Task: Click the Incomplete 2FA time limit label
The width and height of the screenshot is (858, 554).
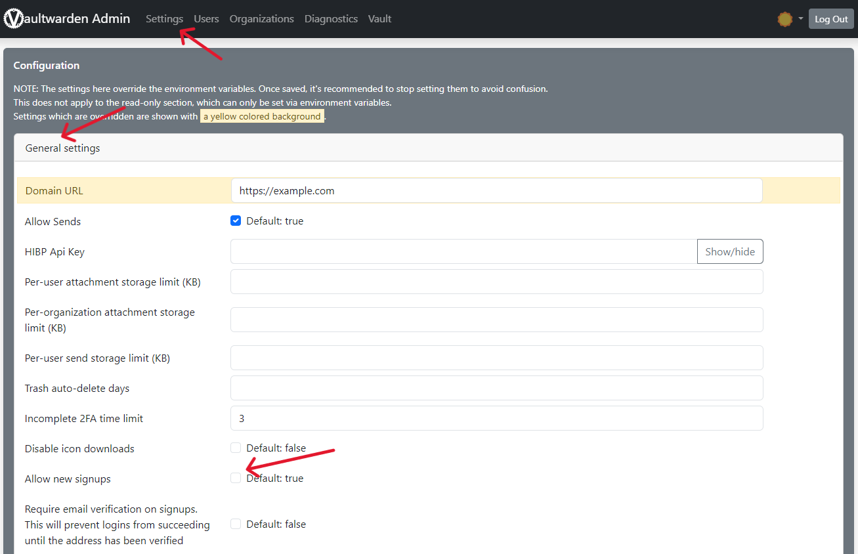Action: 84,419
